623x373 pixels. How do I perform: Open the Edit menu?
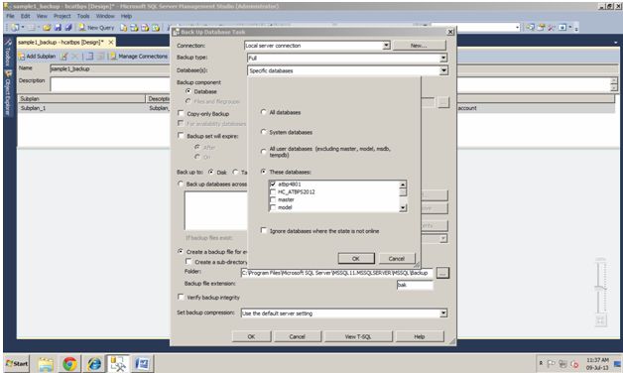tap(26, 16)
